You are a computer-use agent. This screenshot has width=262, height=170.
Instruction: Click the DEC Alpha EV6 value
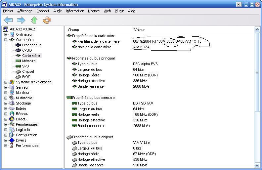(x=145, y=64)
